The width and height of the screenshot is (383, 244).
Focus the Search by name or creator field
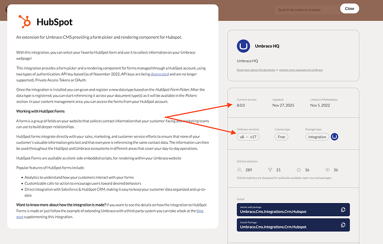pos(306,10)
